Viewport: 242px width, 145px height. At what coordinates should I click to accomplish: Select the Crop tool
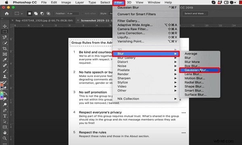tap(4, 49)
